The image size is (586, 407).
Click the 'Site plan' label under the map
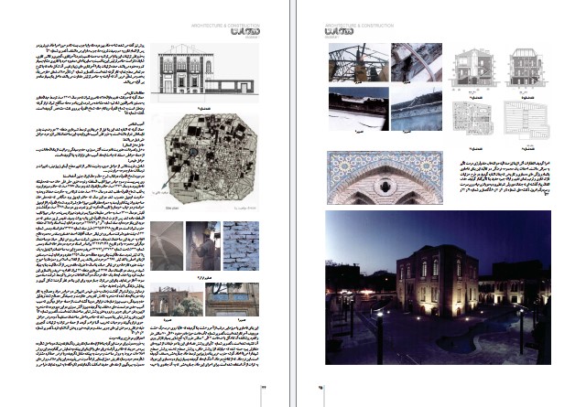(172, 208)
